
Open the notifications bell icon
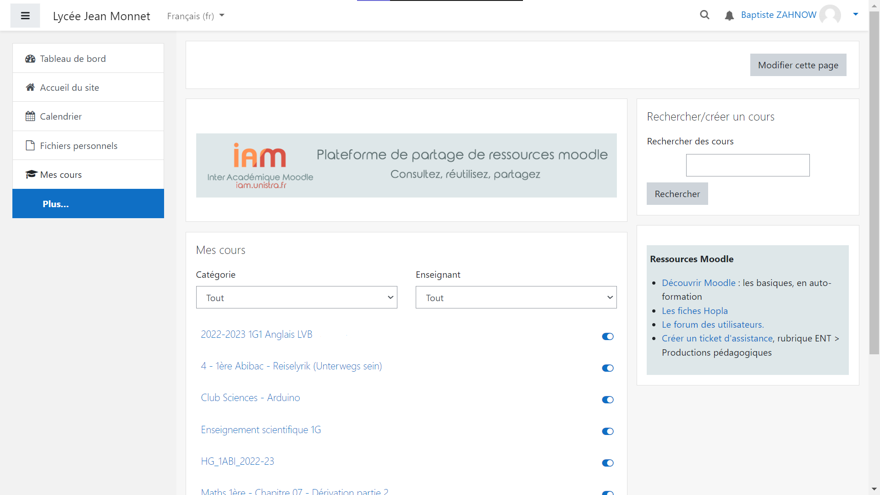(x=729, y=16)
